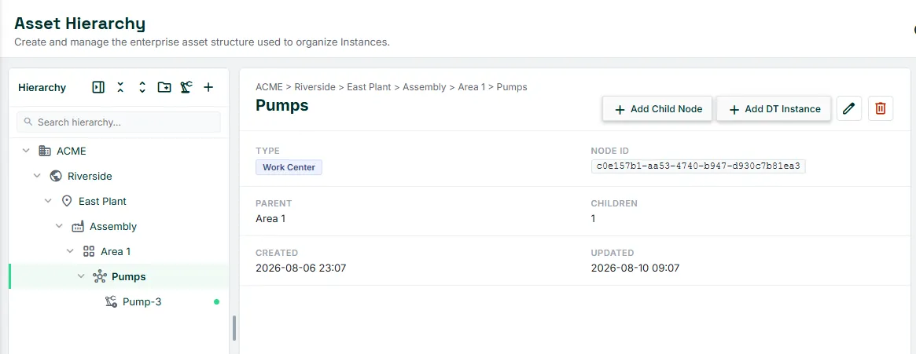The image size is (916, 354).
Task: Click the Pumps work center icon
Action: pyautogui.click(x=100, y=276)
